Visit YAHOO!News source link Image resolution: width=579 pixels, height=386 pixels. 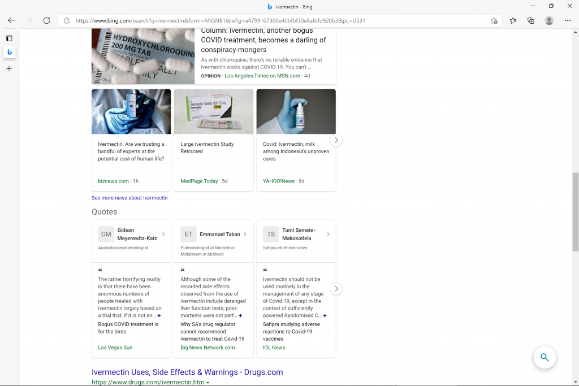(279, 181)
